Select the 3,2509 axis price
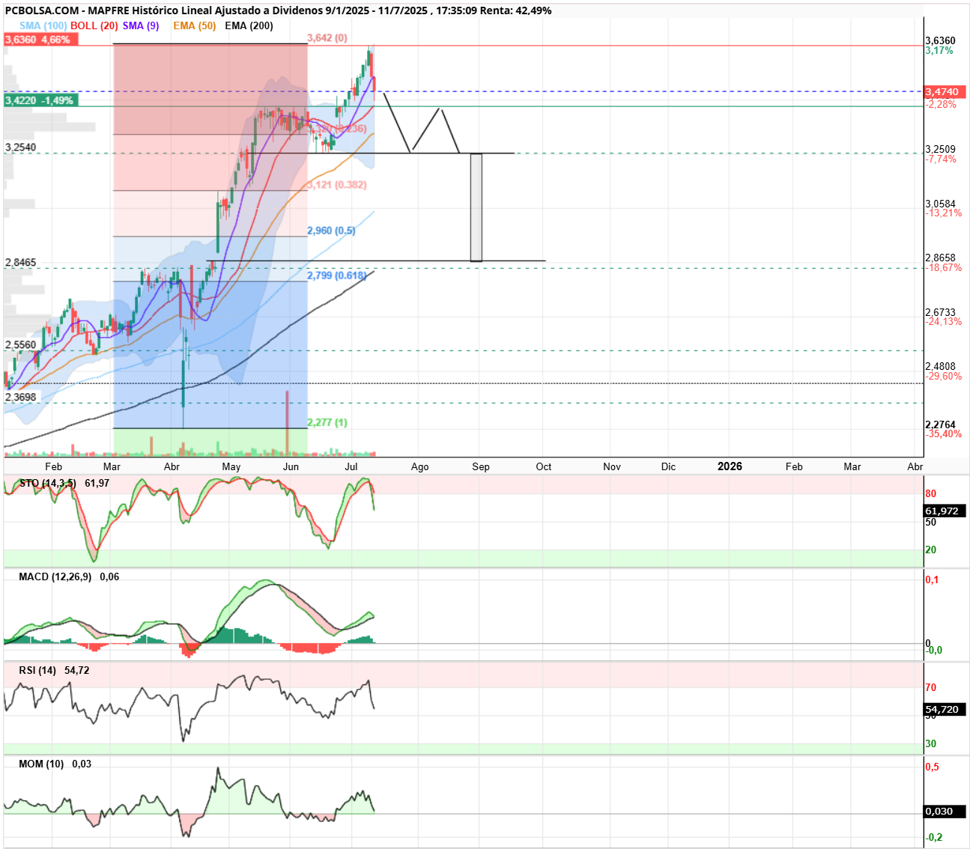Viewport: 973px width, 852px height. click(940, 150)
